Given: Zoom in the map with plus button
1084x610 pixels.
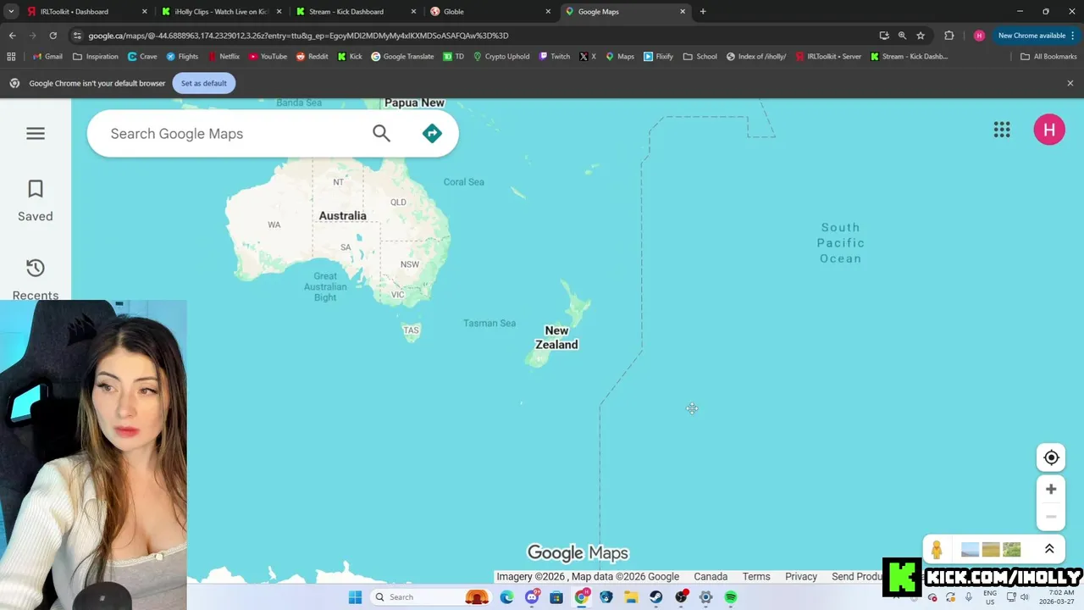Looking at the screenshot, I should coord(1051,489).
